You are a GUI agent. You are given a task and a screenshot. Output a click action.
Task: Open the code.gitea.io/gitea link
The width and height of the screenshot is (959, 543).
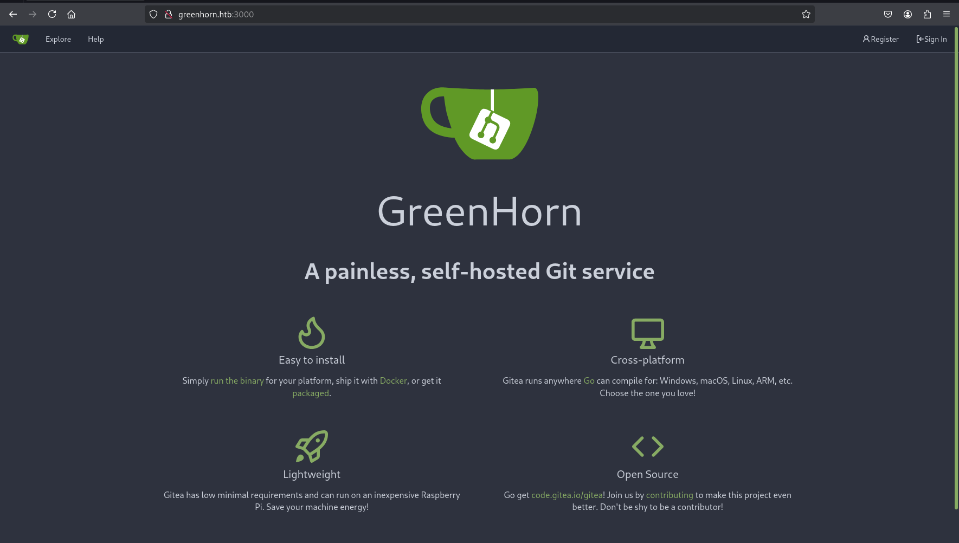[567, 495]
